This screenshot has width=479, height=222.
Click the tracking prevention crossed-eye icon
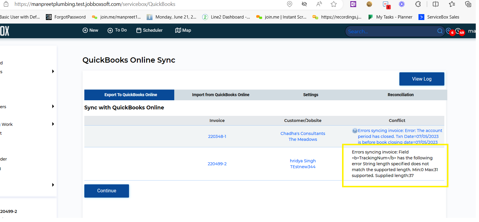(x=304, y=4)
